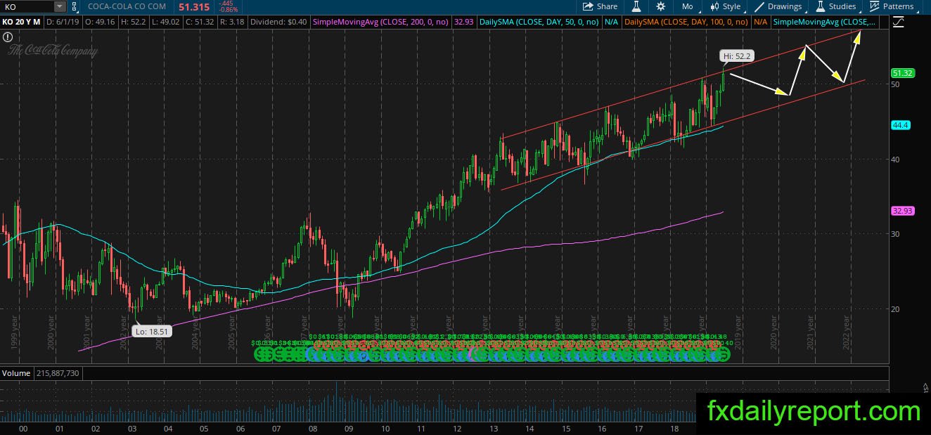
Task: Select DailySMA (CLOSE, DAY, 50, 0, no) label
Action: click(539, 22)
